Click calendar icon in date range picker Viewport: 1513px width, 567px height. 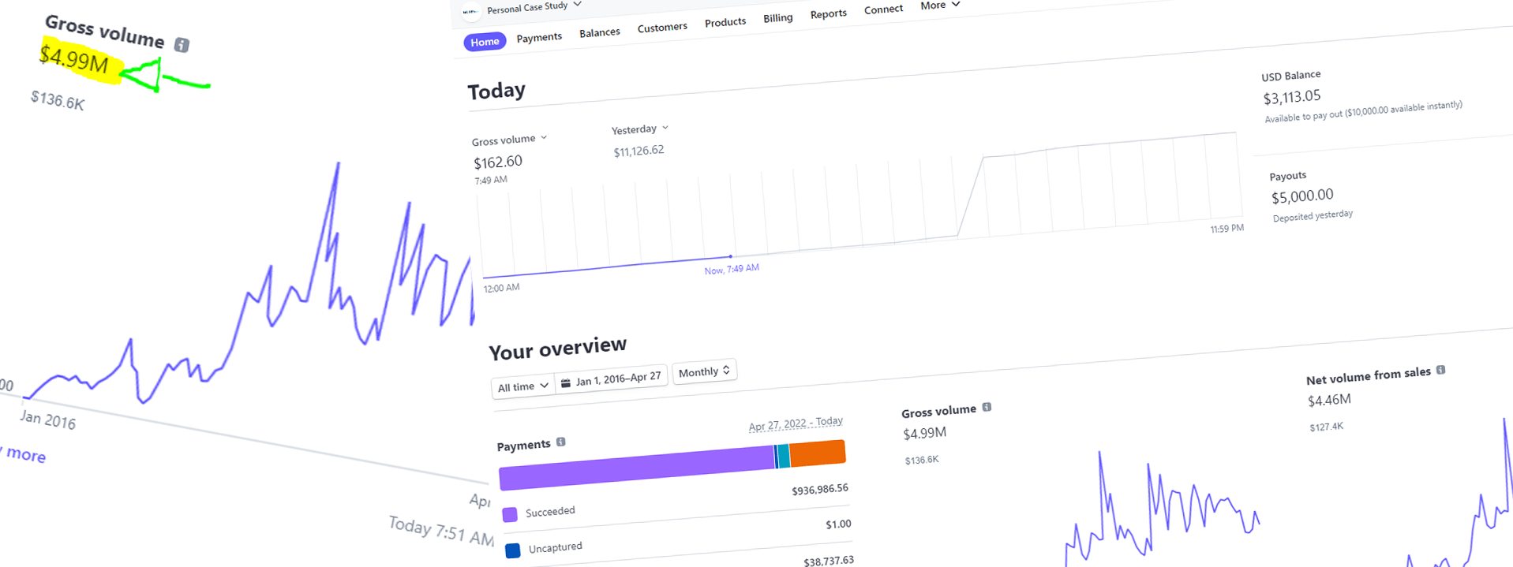565,383
